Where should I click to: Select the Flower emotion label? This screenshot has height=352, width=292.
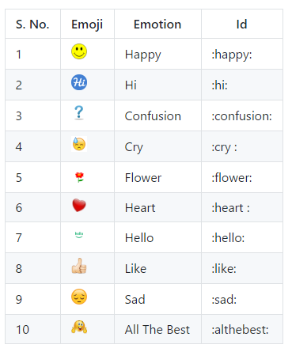(143, 177)
